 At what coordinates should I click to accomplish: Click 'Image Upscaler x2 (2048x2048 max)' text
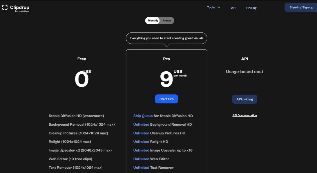coord(80,150)
